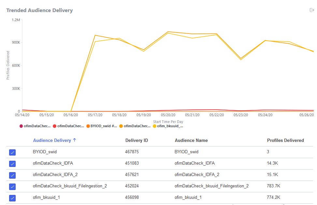Click the 15.1K profiles delivered value
Screen dimensions: 317x205
(x=272, y=174)
